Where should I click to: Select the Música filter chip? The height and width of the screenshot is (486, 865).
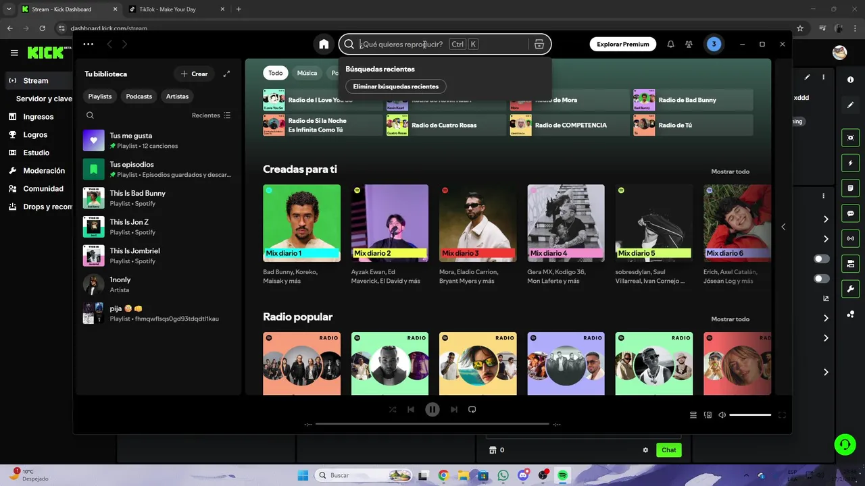tap(307, 73)
